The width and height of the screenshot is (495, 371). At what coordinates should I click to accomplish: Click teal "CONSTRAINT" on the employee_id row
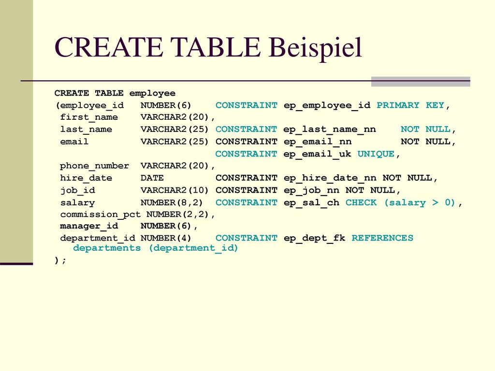[246, 105]
